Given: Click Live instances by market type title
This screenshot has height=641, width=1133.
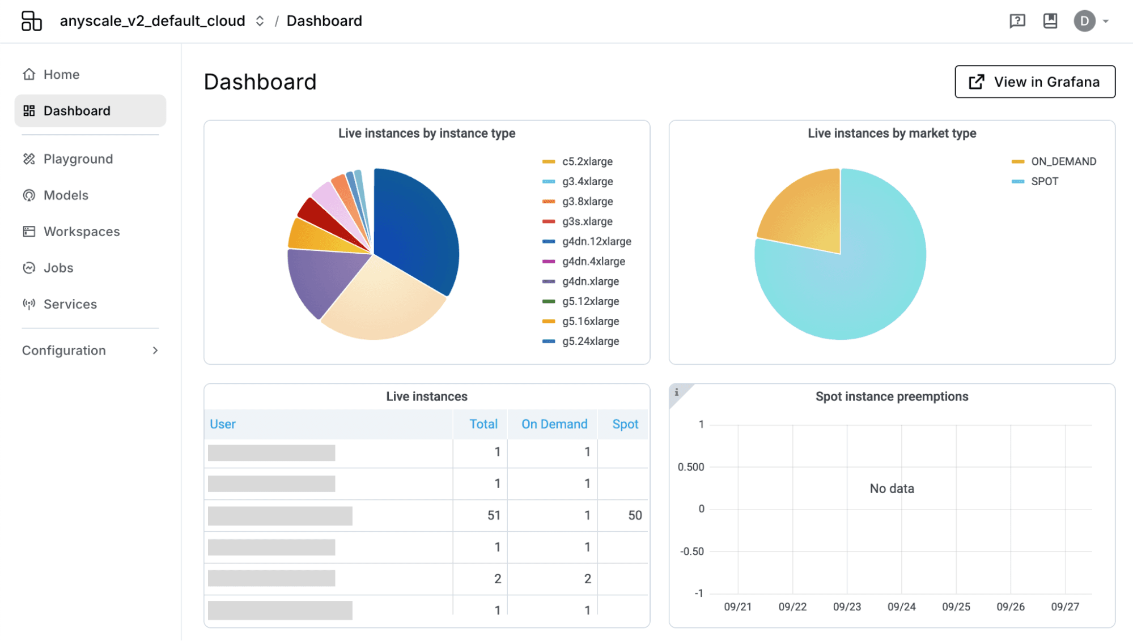Looking at the screenshot, I should click(x=892, y=133).
